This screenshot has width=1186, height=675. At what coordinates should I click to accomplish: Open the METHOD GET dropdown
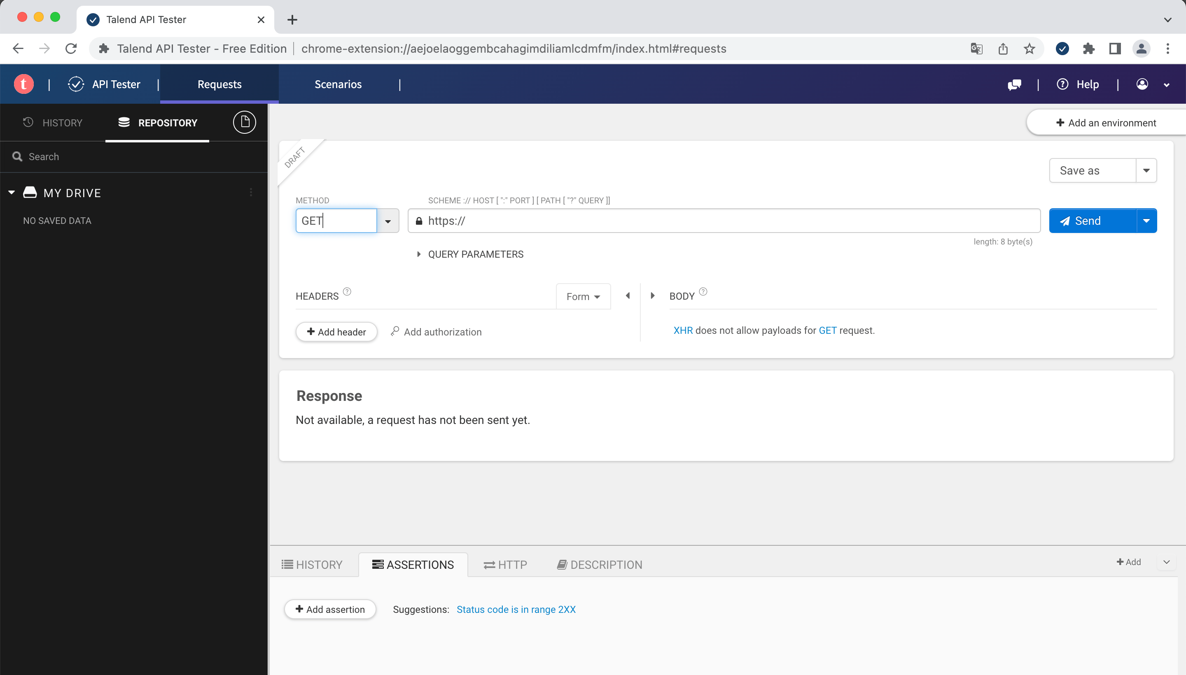click(388, 221)
